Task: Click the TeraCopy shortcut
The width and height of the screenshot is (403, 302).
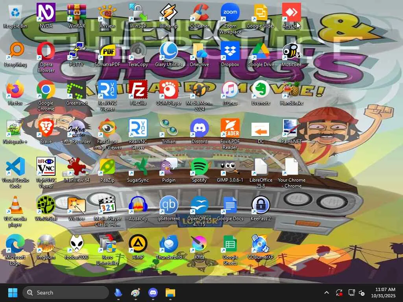Action: tap(138, 51)
